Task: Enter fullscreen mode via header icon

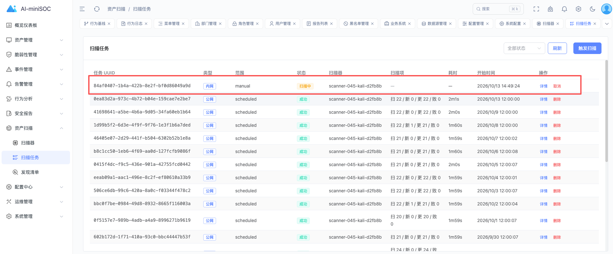Action: click(536, 9)
